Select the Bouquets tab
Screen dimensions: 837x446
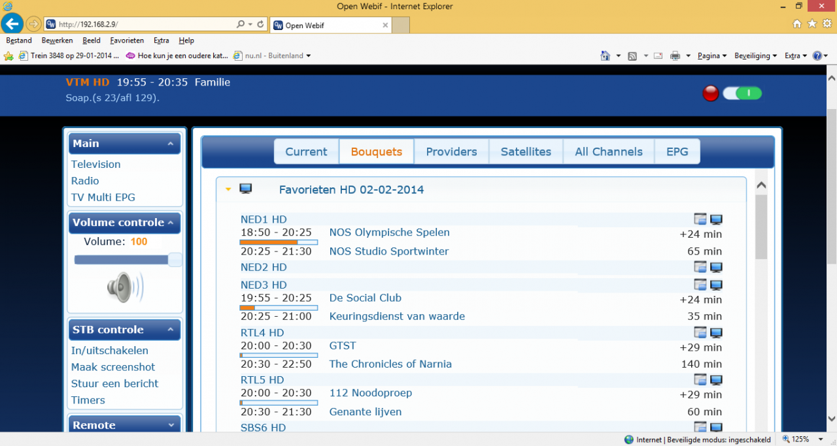pos(377,151)
